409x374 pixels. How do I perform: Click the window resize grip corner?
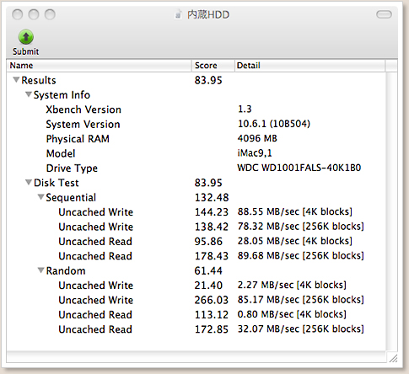(393, 358)
